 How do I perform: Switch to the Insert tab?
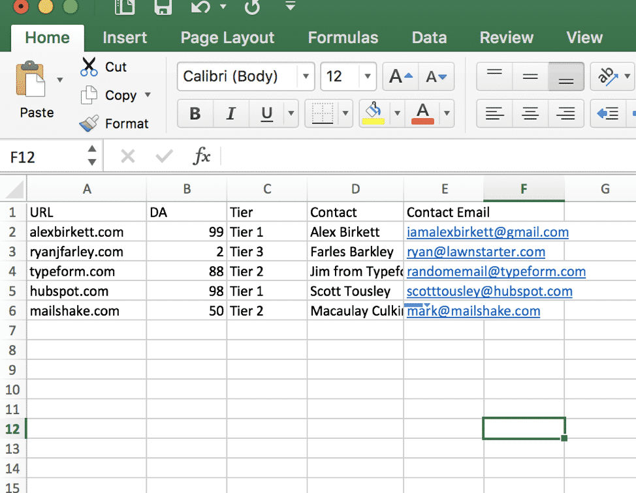125,38
